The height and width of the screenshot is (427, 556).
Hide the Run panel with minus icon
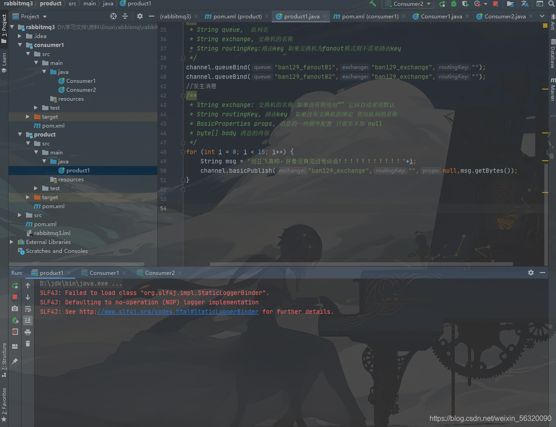click(543, 273)
